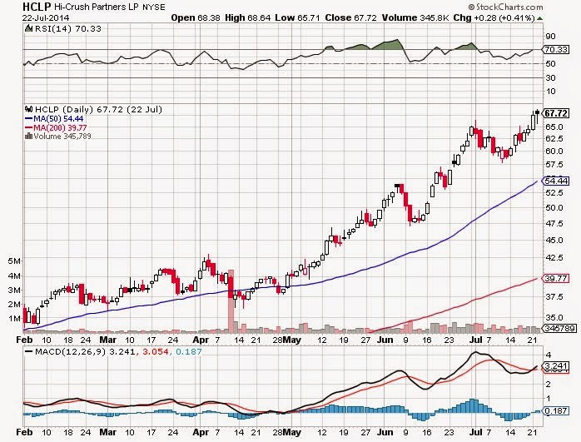The height and width of the screenshot is (442, 581).
Task: Click the RSI axis label 90
Action: click(x=550, y=37)
